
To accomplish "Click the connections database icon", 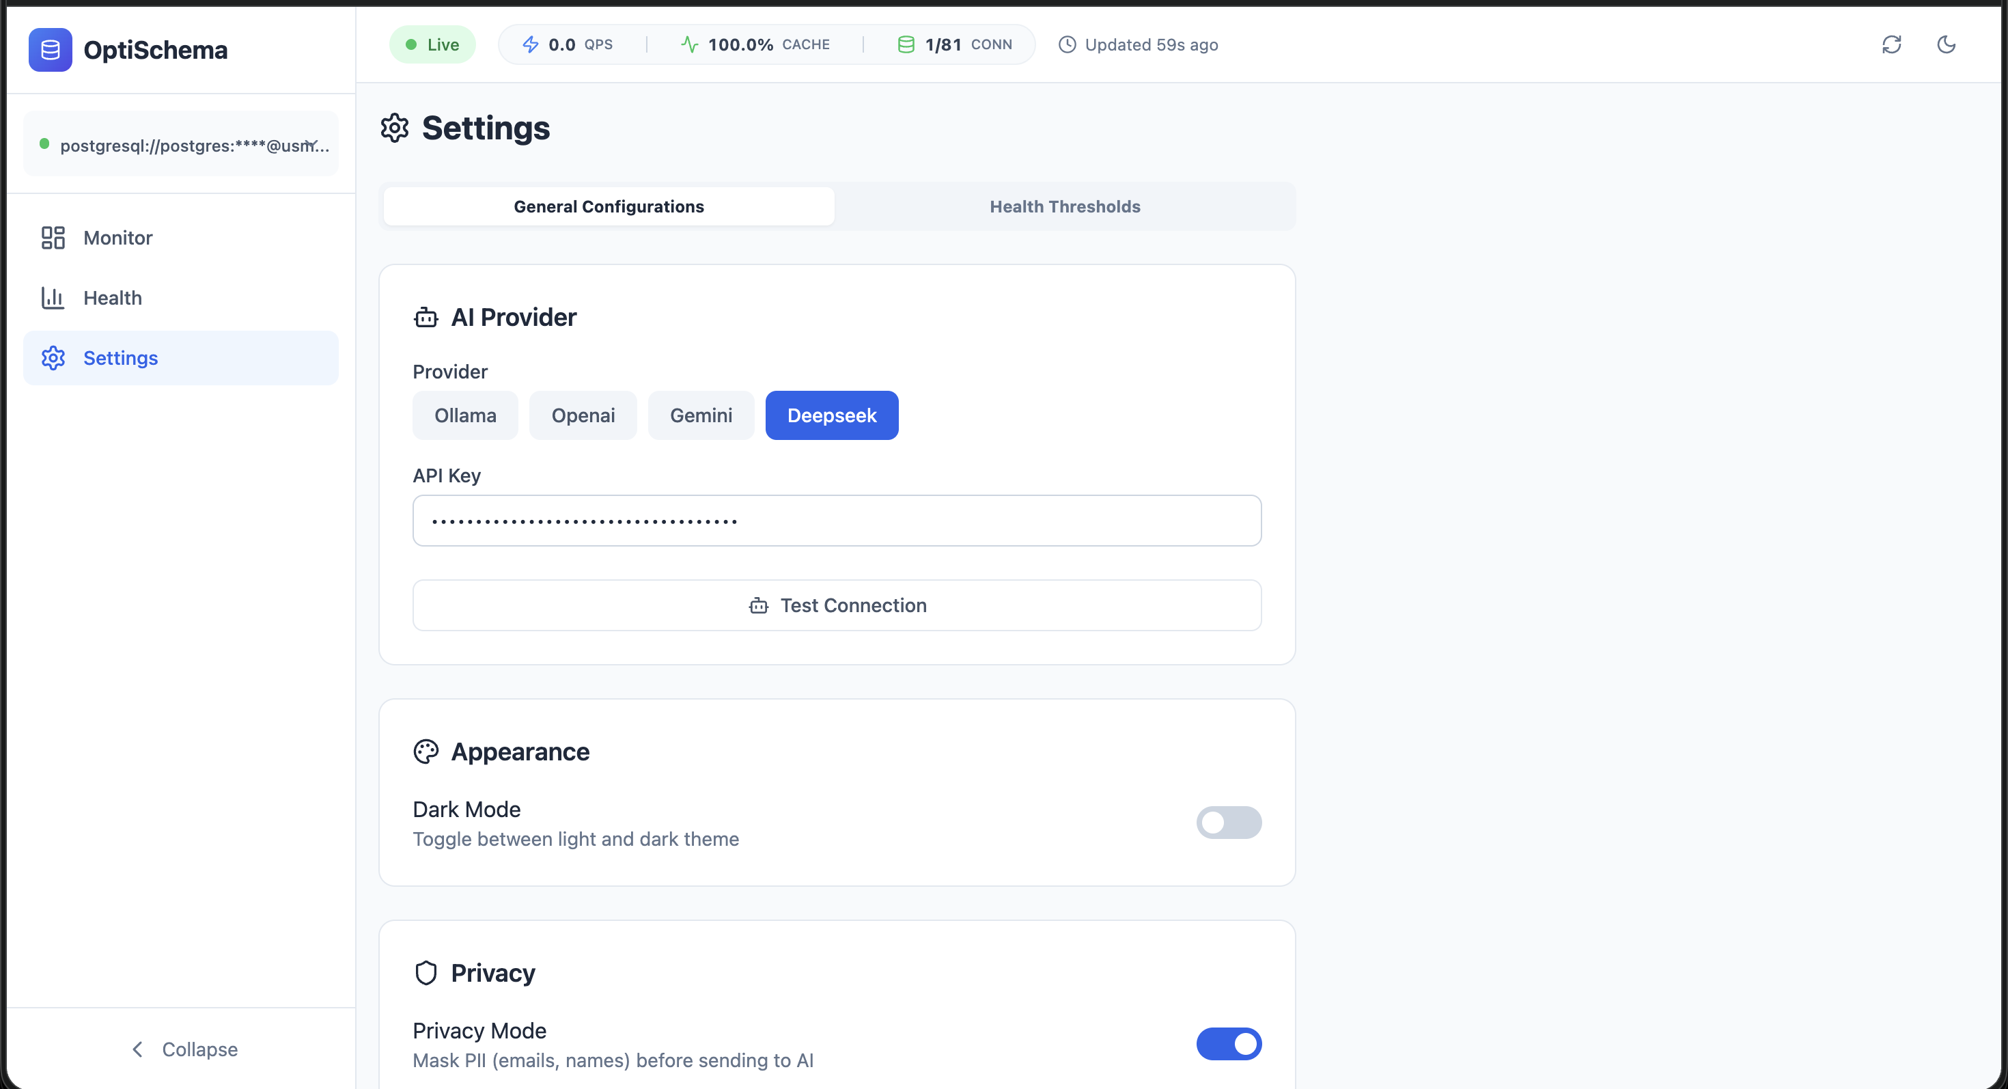I will click(905, 44).
